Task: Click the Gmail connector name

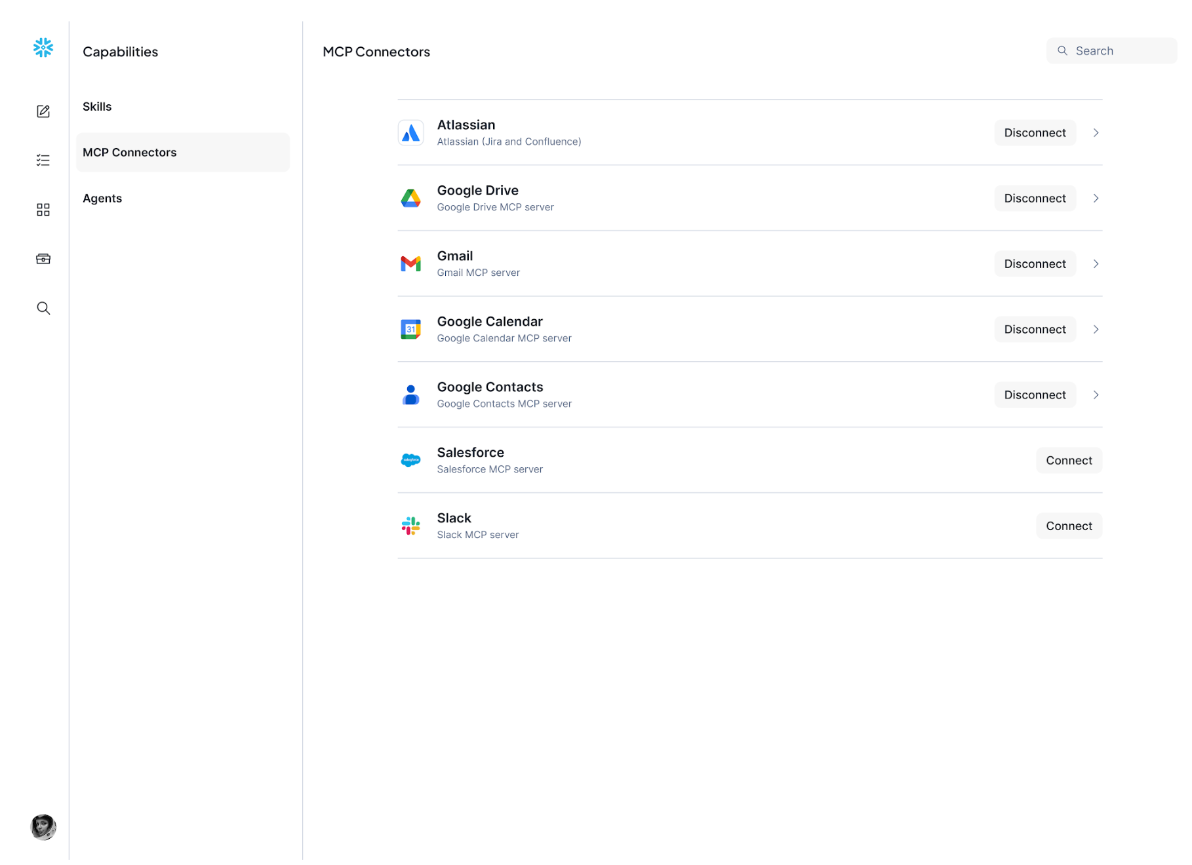Action: click(x=455, y=256)
